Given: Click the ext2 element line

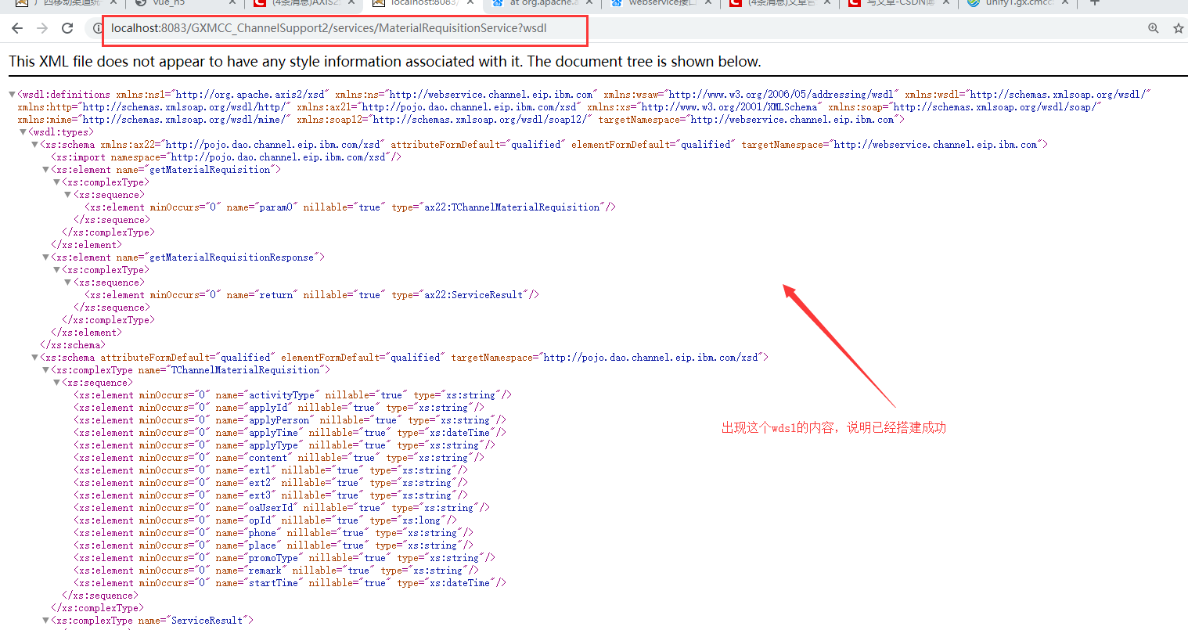Looking at the screenshot, I should (271, 483).
